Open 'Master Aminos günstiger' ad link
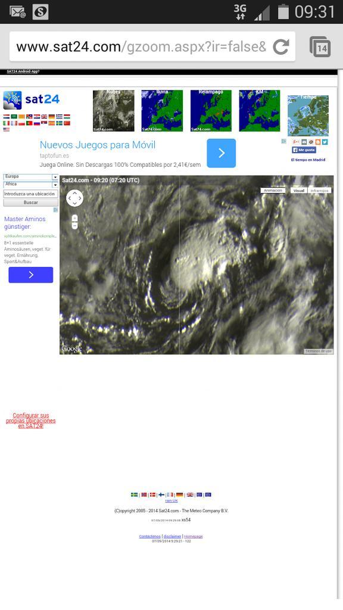This screenshot has width=343, height=610. [25, 223]
